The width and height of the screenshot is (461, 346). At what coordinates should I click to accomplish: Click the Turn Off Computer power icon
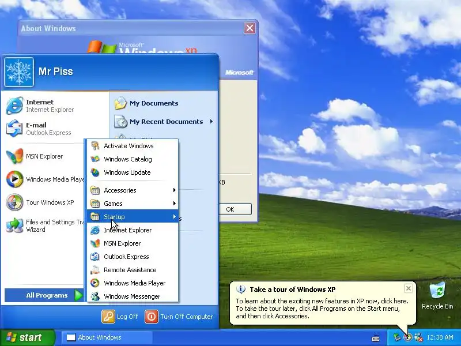[x=152, y=317]
